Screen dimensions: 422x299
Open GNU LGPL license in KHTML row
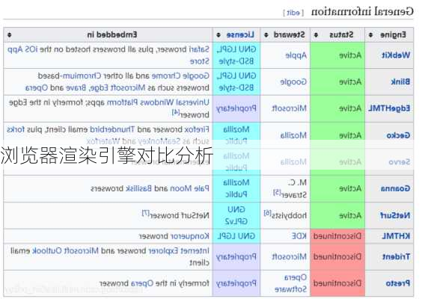(236, 236)
